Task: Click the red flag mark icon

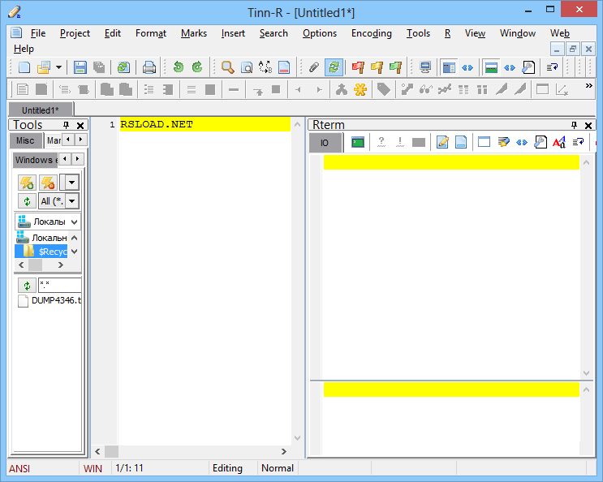Action: pos(358,67)
